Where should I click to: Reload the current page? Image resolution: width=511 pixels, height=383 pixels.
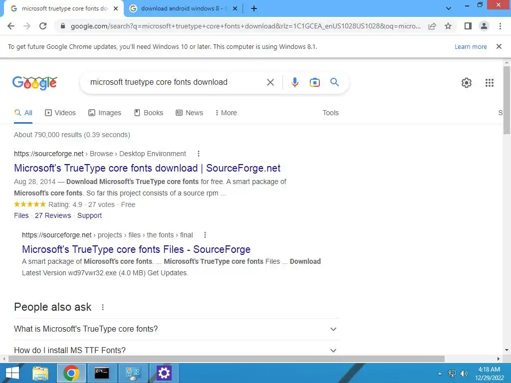tap(43, 26)
